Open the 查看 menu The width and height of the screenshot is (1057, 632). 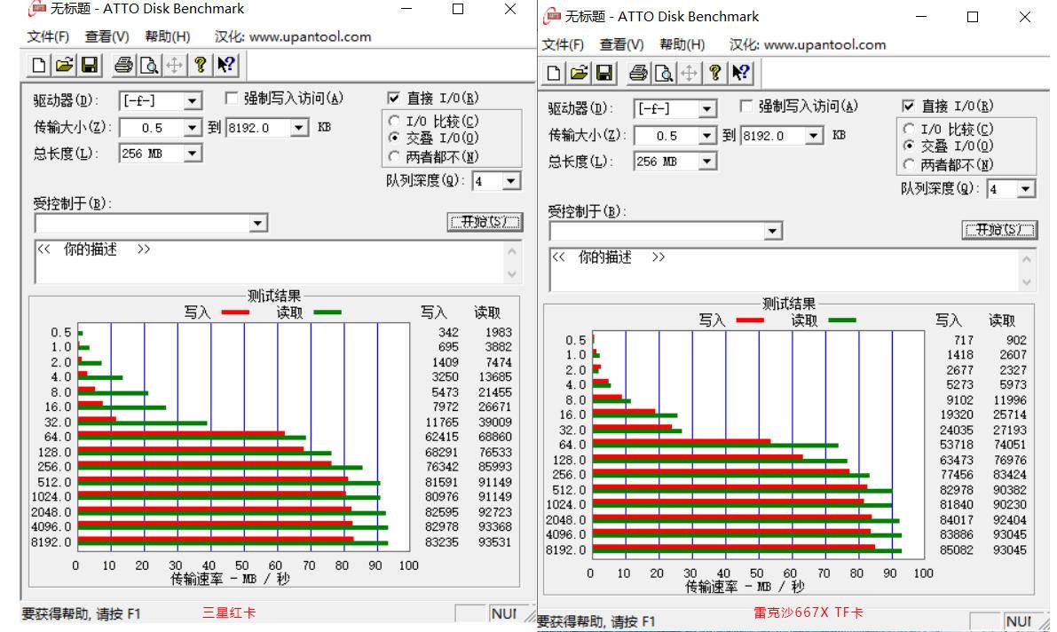pyautogui.click(x=106, y=36)
